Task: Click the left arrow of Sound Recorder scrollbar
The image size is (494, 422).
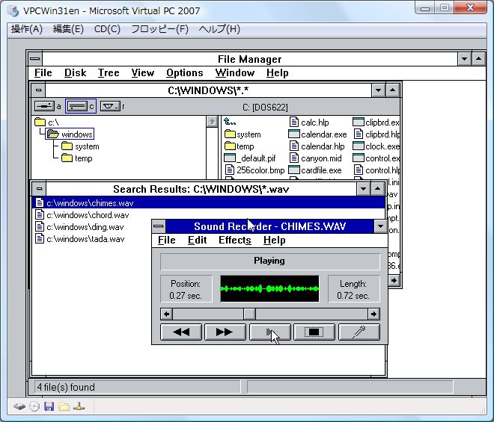Action: (166, 314)
